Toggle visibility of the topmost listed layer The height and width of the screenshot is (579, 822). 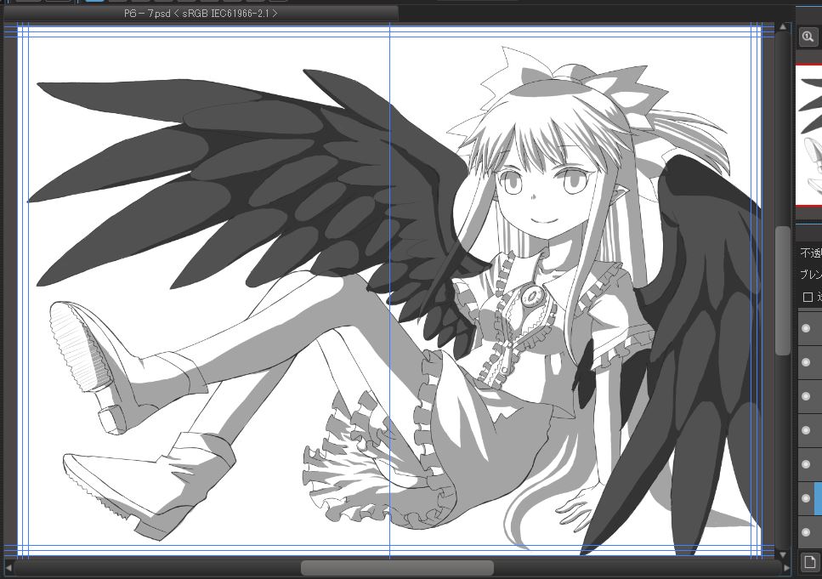806,328
